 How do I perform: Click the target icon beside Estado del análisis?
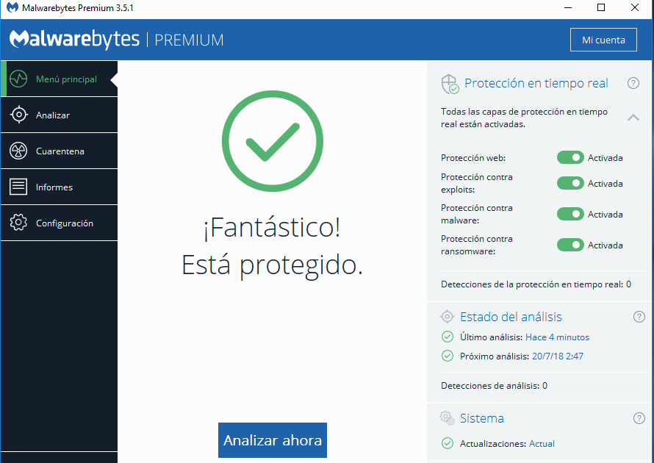[x=447, y=317]
